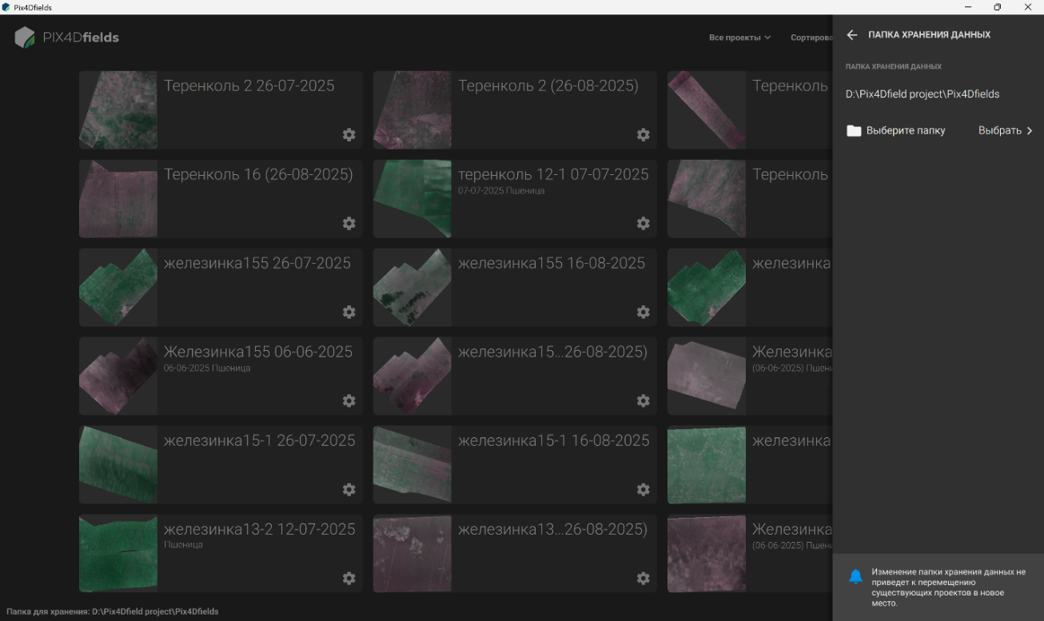This screenshot has height=621, width=1044.
Task: Select project title Железинка155 06-06-2025
Action: pos(258,352)
